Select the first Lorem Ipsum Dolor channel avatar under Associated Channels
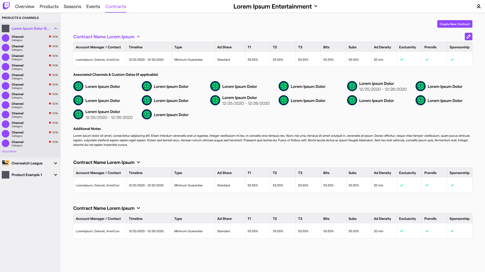Viewport: 485px width, 272px height. pyautogui.click(x=78, y=86)
